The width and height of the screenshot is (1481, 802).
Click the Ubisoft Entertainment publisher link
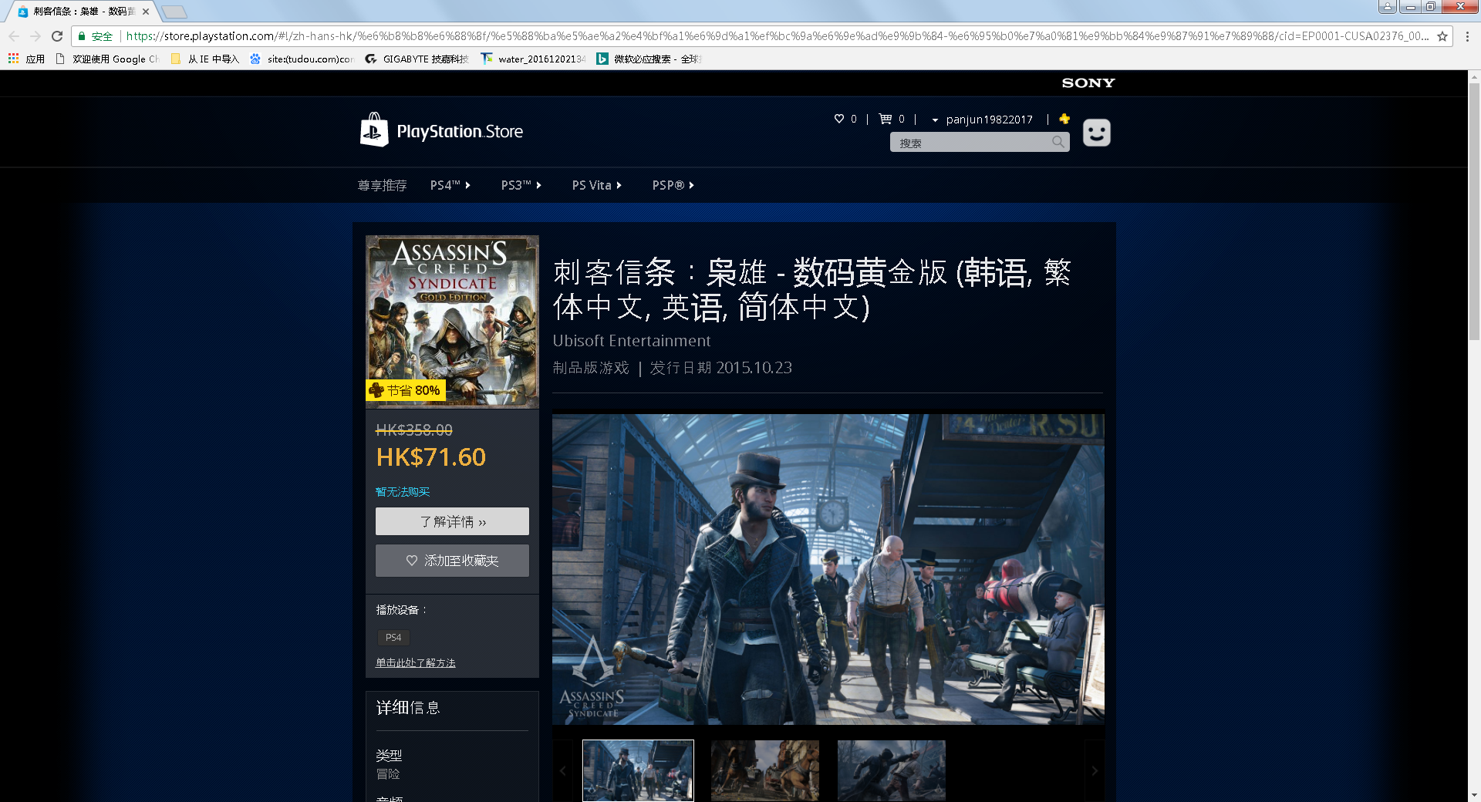point(632,341)
